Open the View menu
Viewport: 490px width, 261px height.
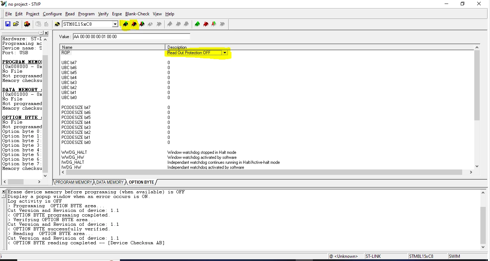157,14
